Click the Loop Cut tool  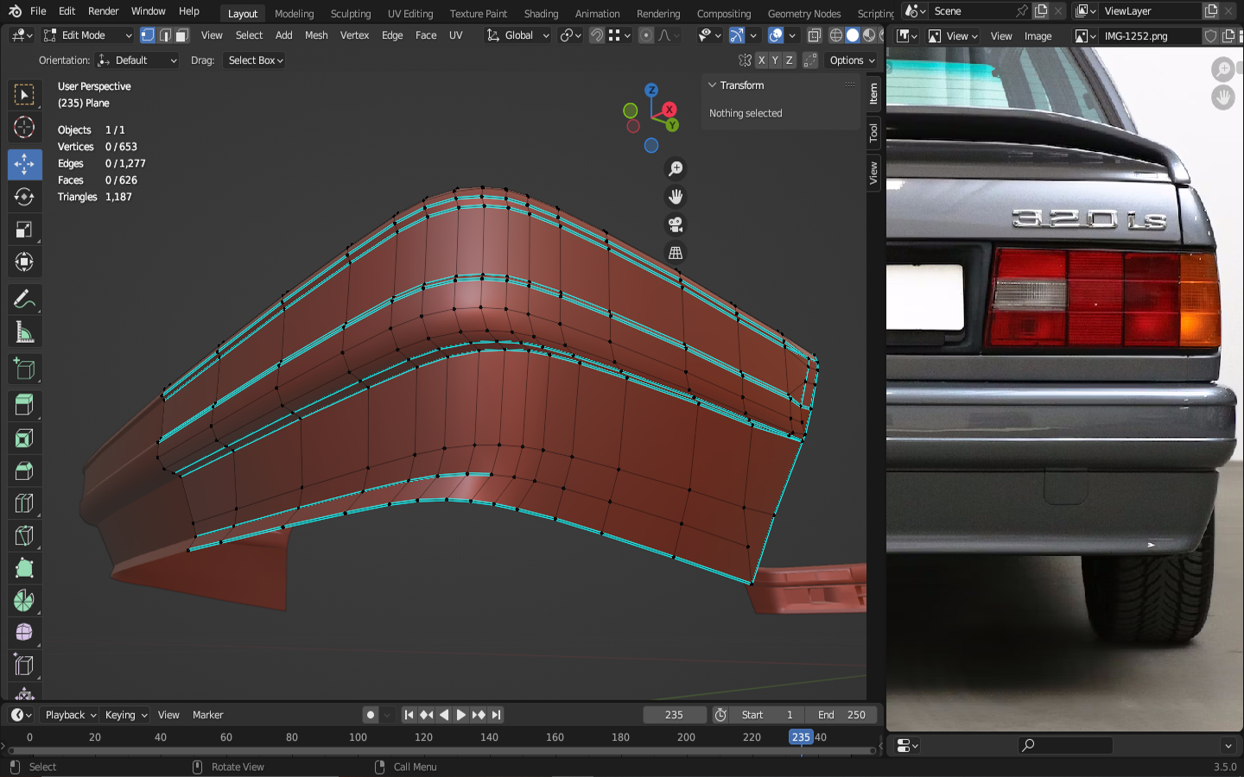(x=24, y=503)
